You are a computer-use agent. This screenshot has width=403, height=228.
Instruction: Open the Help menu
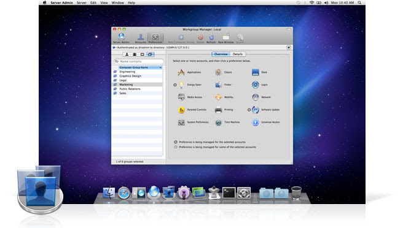[131, 3]
